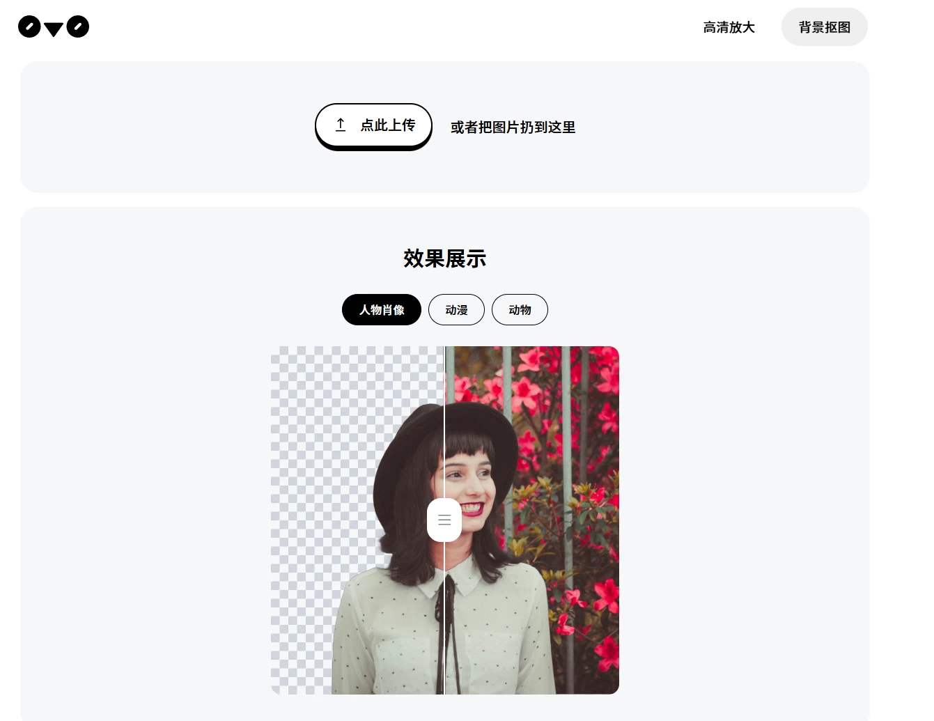Click the 点此上传 upload button
This screenshot has width=934, height=721.
[x=374, y=125]
